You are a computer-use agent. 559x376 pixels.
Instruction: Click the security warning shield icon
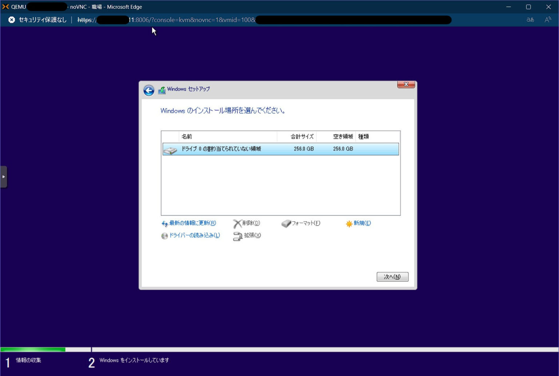pyautogui.click(x=11, y=20)
